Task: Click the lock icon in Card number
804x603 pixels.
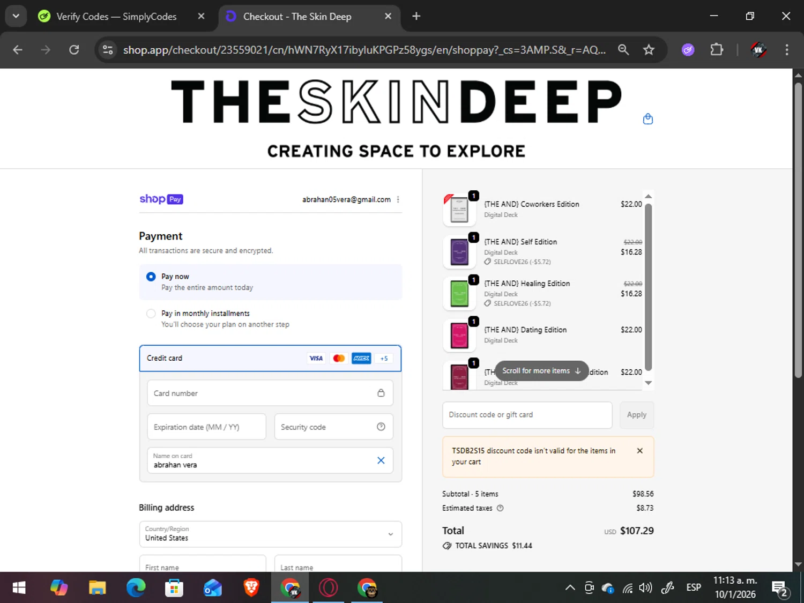Action: [x=381, y=393]
